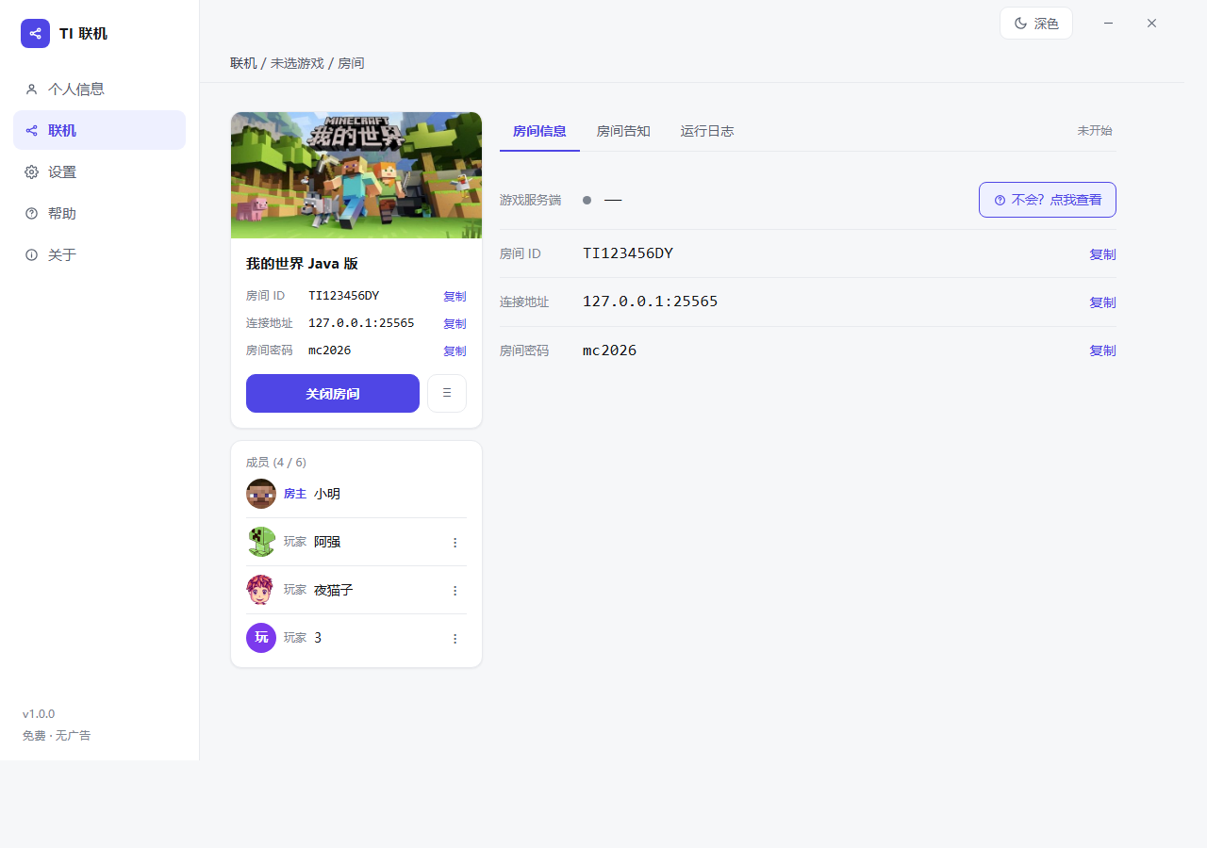This screenshot has height=848, width=1207.
Task: Switch to the 房间告知 tab
Action: pos(623,131)
